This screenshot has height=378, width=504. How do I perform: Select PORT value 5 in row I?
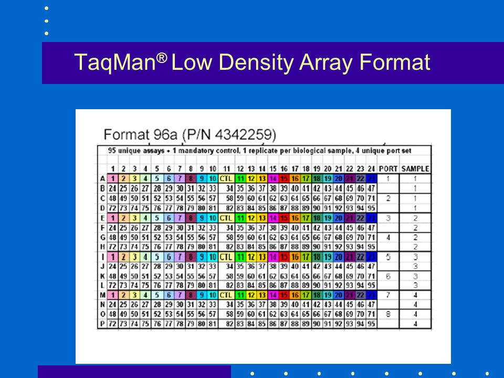[388, 257]
